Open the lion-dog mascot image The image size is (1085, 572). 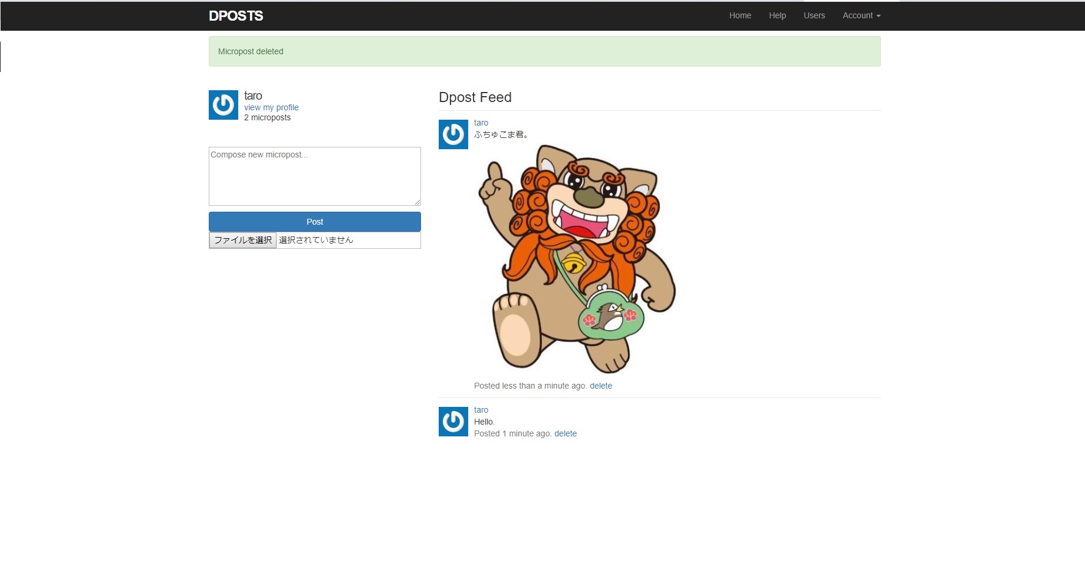(577, 259)
